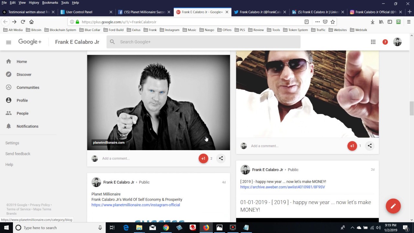Save page to Pocket icon
This screenshot has width=414, height=233.
pyautogui.click(x=325, y=22)
